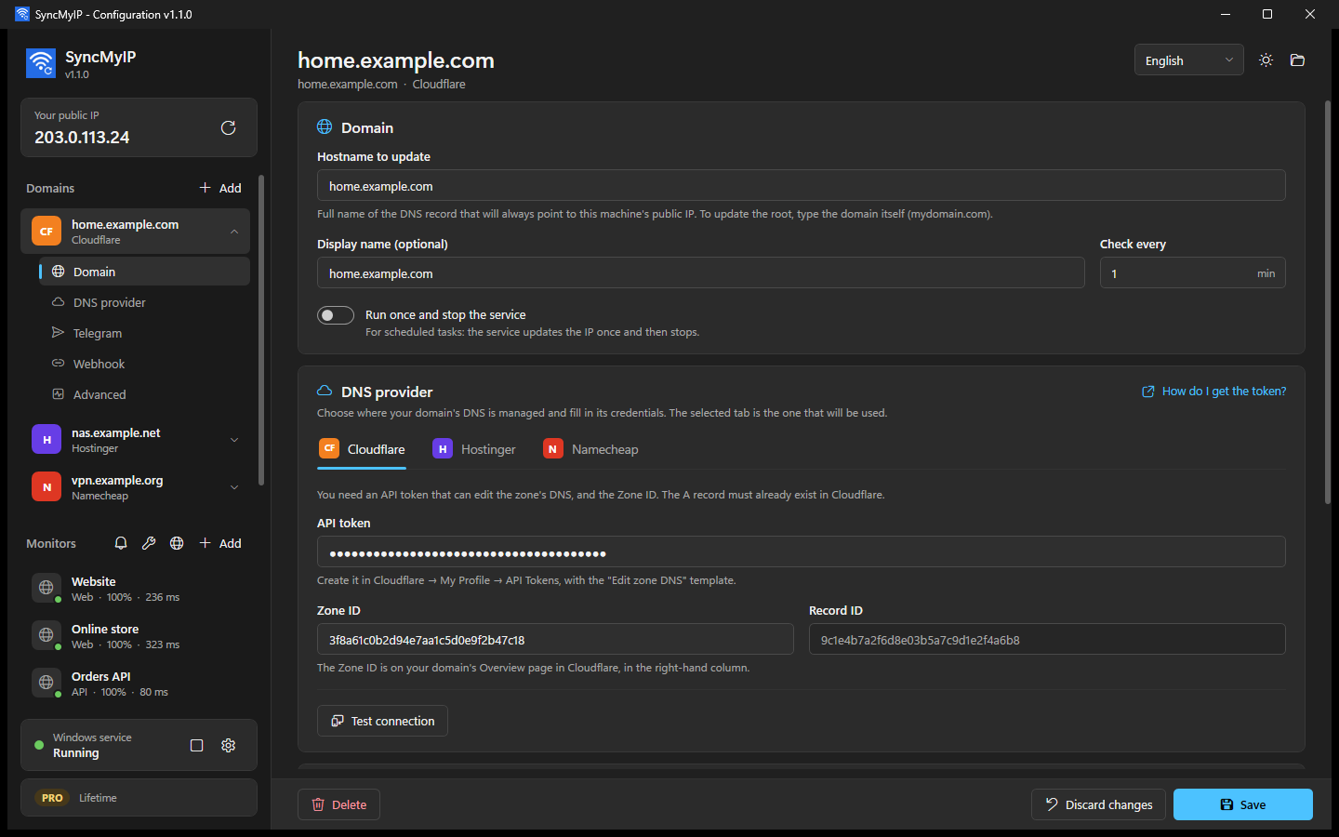Click the Check every minutes field
Screen dimensions: 1339x837
pos(1193,272)
